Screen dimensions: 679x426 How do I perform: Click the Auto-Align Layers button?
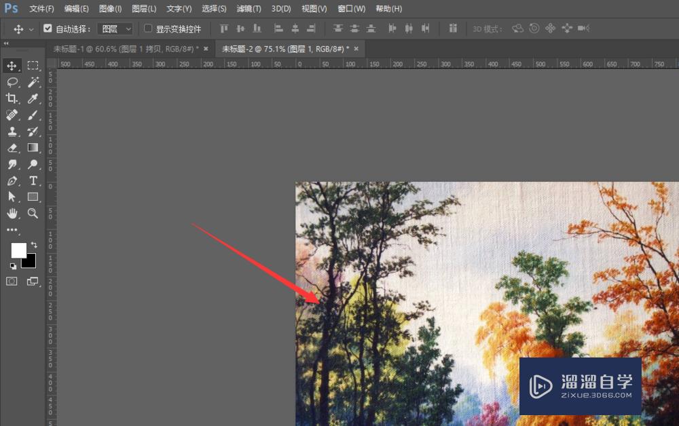453,28
